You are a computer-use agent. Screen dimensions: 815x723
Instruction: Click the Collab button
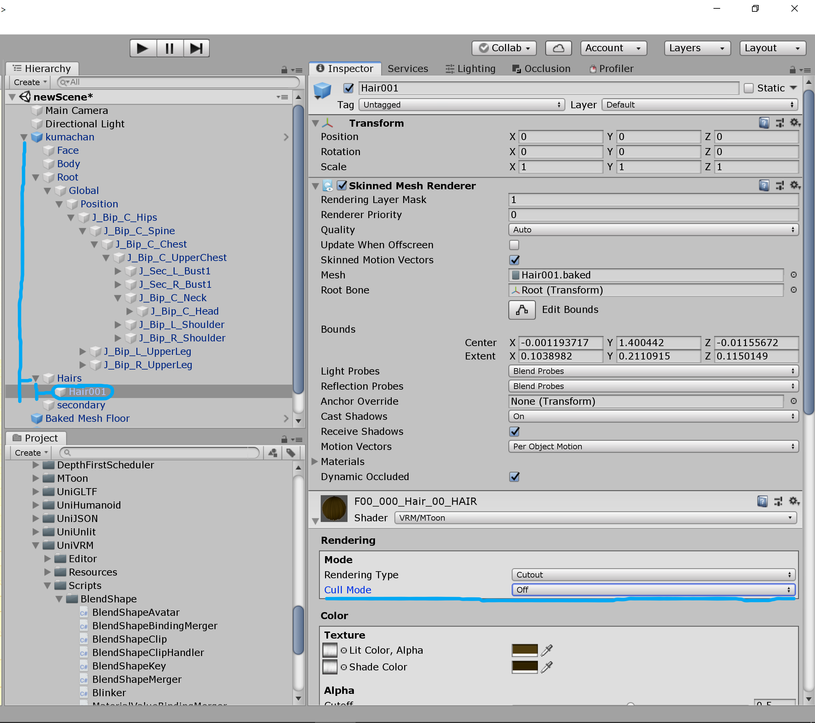(504, 48)
